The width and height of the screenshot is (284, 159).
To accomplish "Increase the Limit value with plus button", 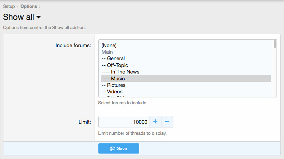I will click(x=155, y=122).
